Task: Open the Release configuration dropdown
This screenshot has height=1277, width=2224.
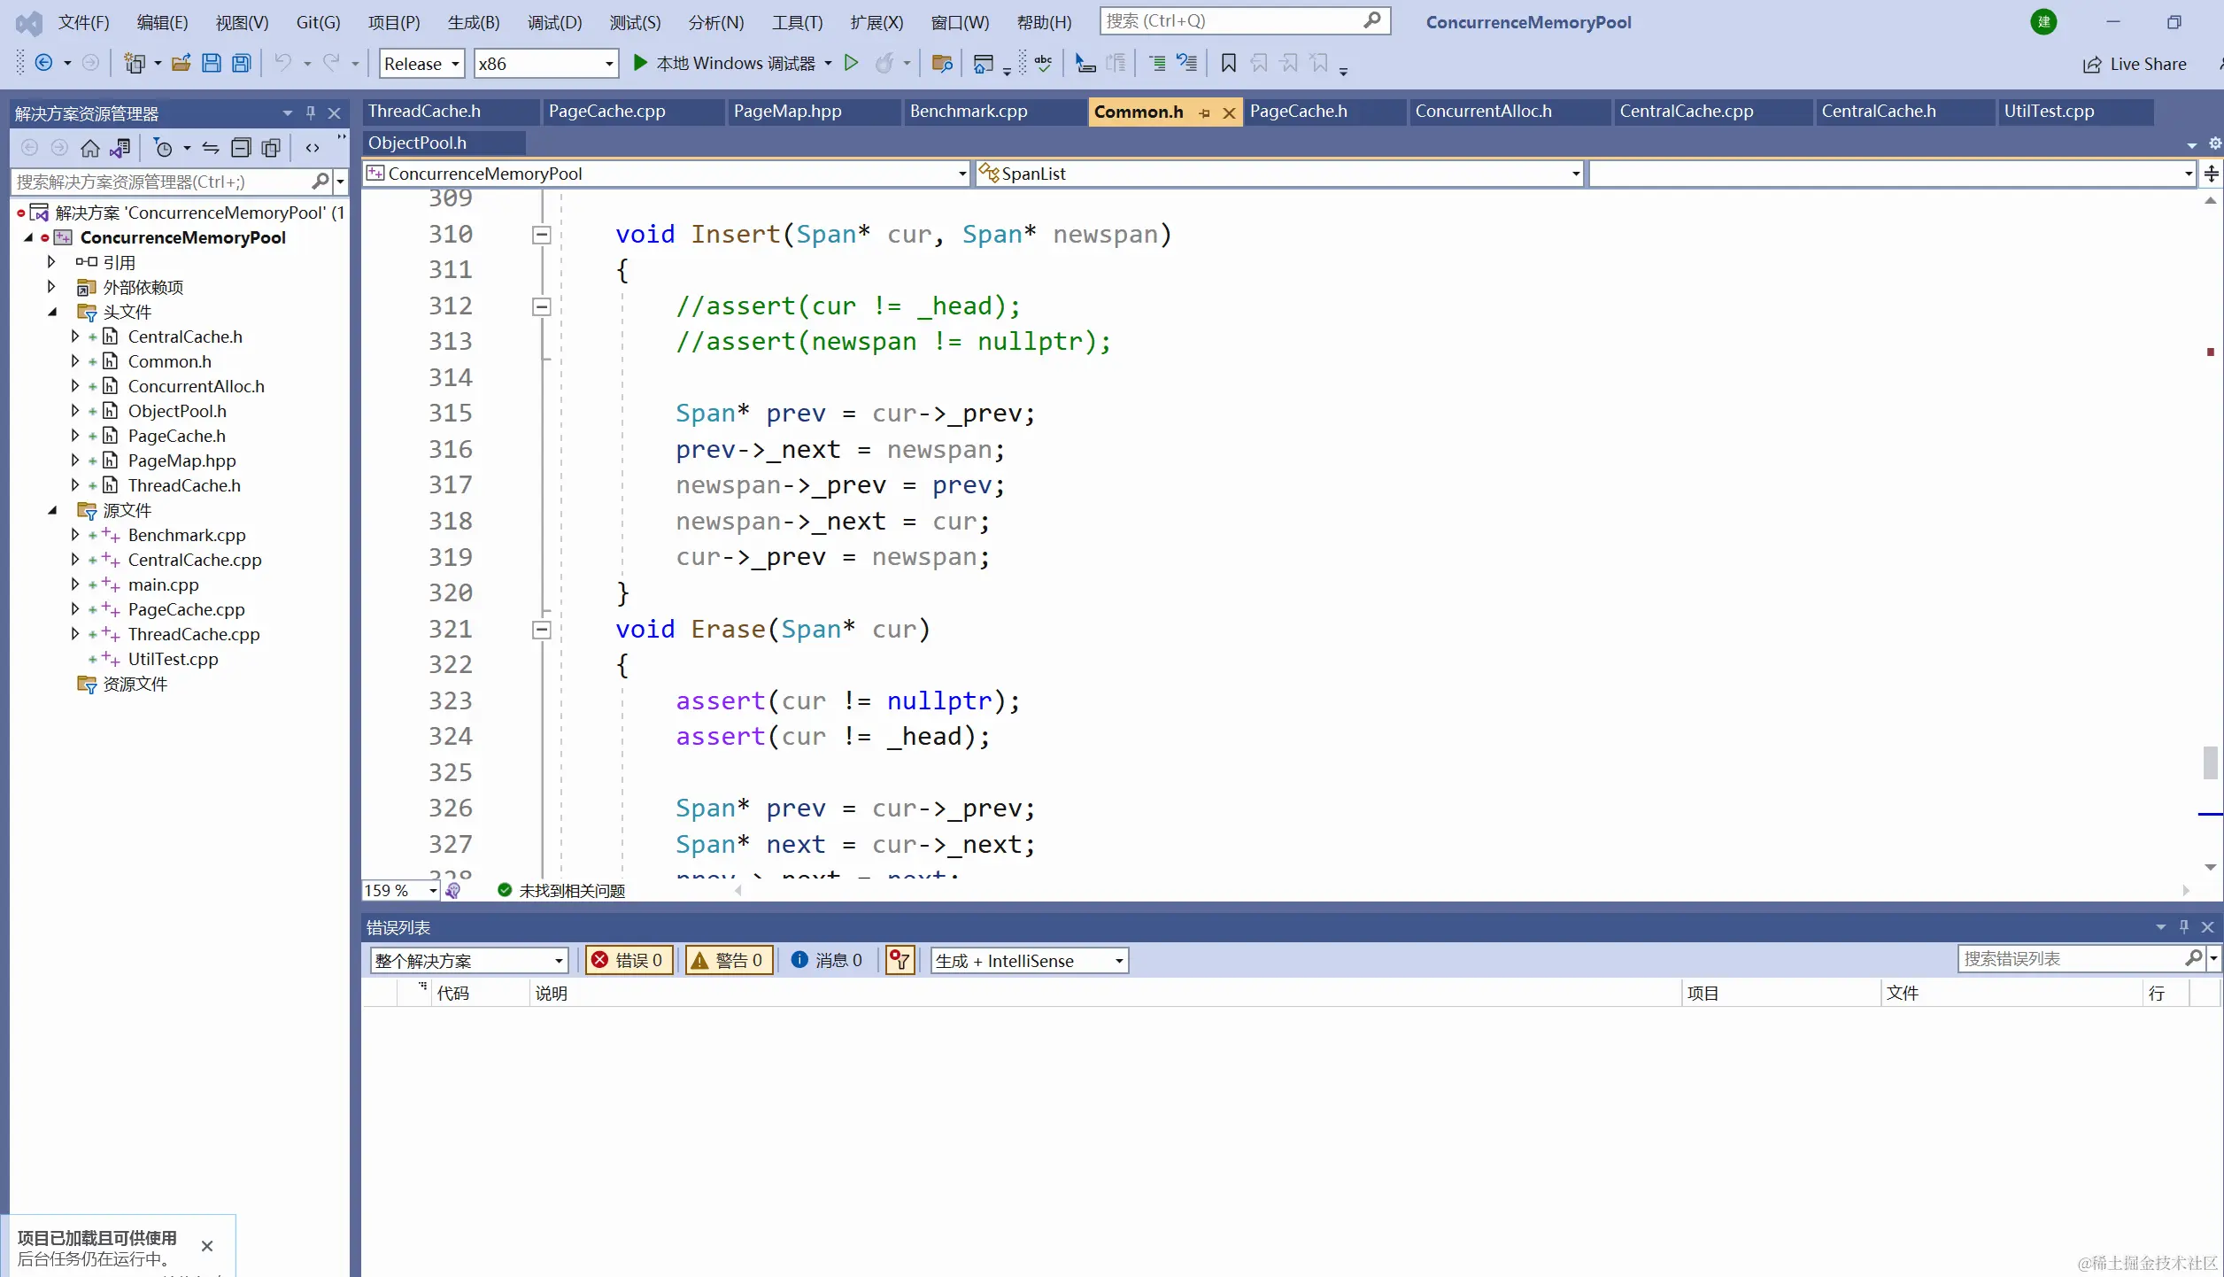Action: click(x=421, y=64)
